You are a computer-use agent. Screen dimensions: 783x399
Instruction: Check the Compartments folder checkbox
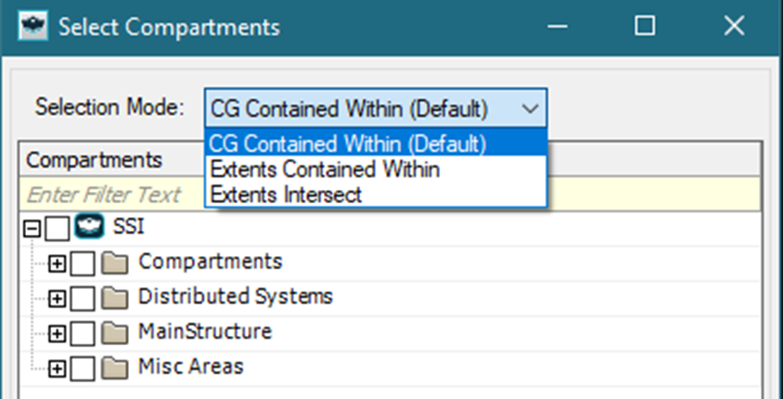82,264
